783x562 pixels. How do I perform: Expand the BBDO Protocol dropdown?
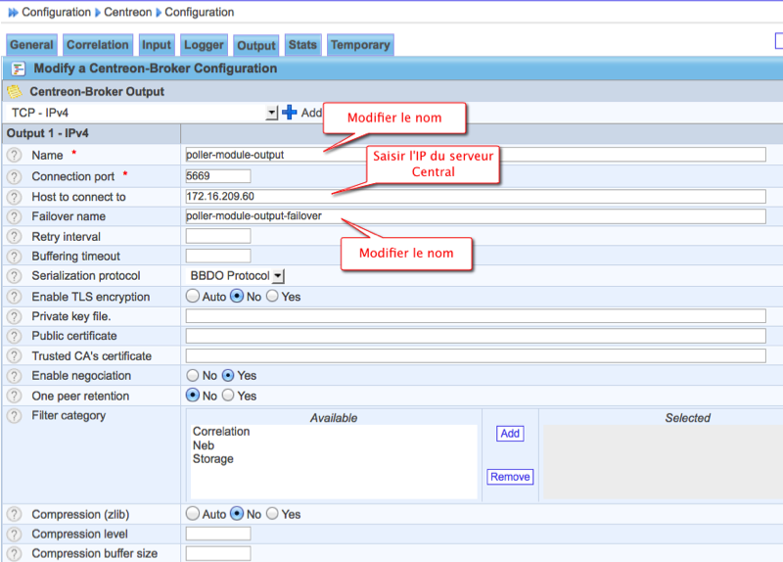[x=278, y=277]
